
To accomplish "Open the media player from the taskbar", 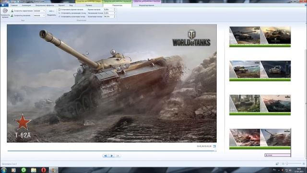I will coord(13,170).
